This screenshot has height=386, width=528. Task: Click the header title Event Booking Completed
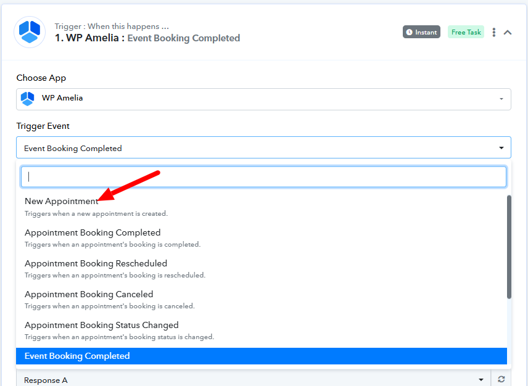click(184, 38)
